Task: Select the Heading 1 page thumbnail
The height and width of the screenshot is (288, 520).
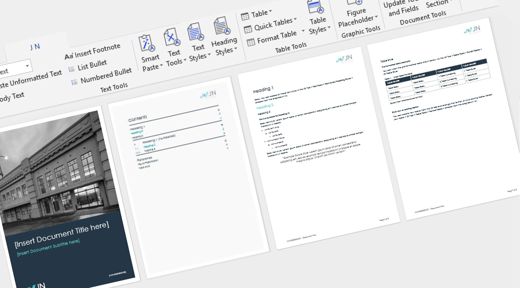Action: point(318,148)
